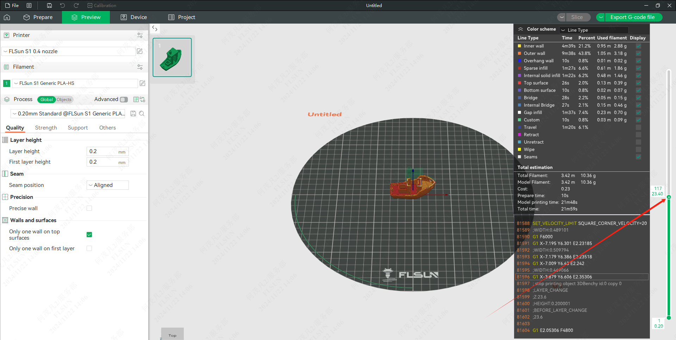The width and height of the screenshot is (676, 340).
Task: Switch to the Prepare tab
Action: click(38, 17)
